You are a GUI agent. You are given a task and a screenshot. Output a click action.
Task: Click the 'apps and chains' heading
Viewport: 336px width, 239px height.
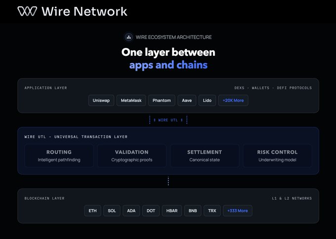(168, 65)
